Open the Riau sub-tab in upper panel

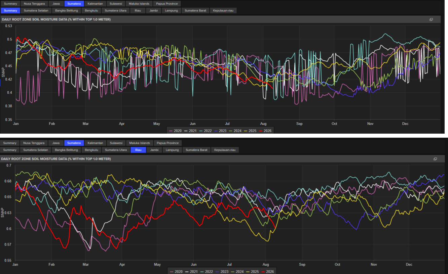pos(138,10)
